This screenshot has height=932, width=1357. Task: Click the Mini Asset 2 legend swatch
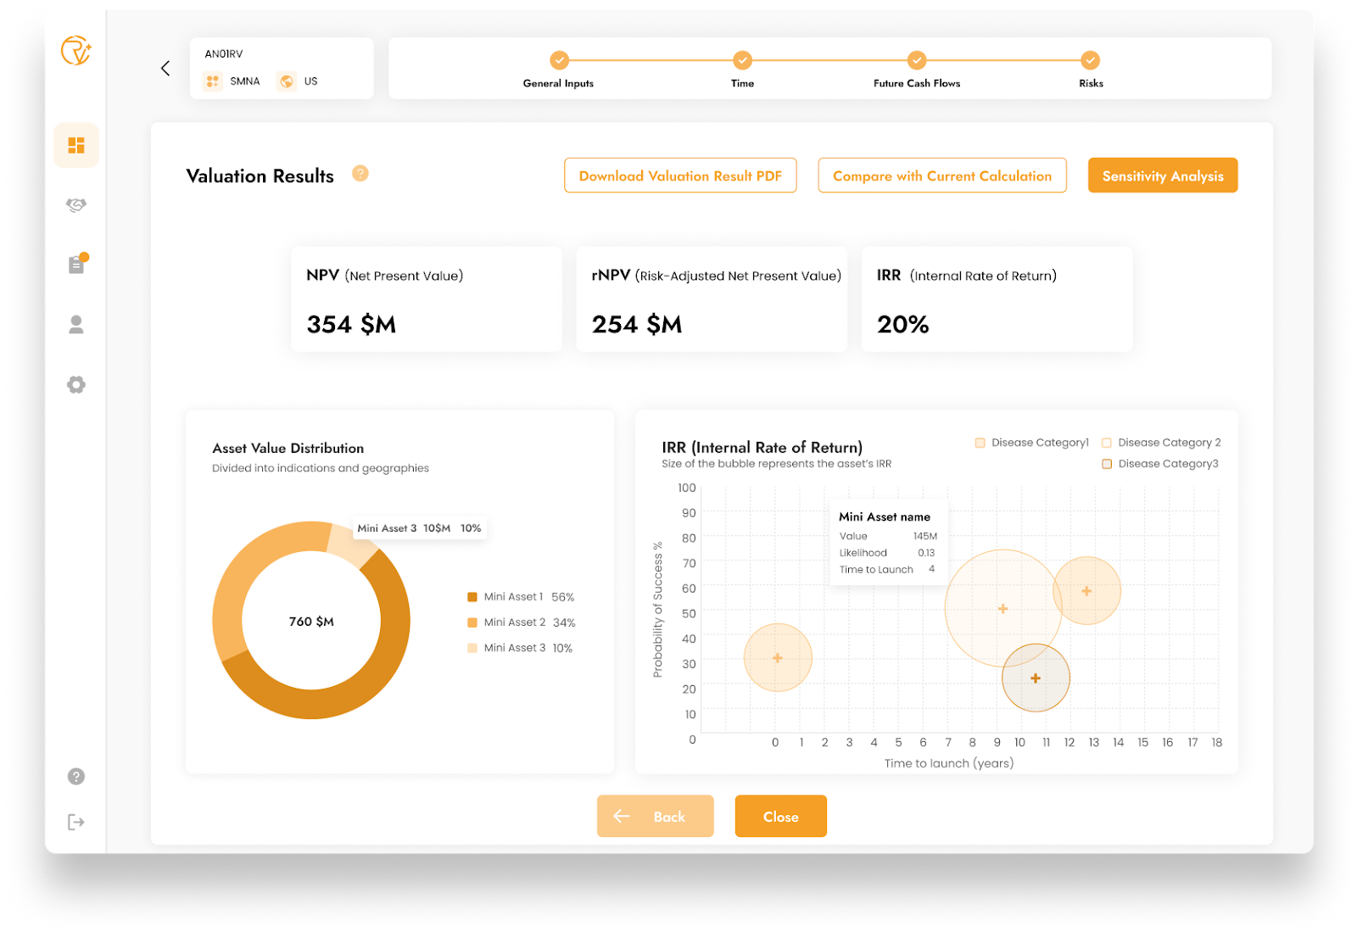pyautogui.click(x=472, y=622)
